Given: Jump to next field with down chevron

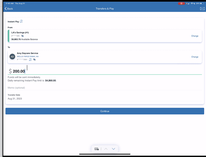Looking at the screenshot, I should point(113,149).
